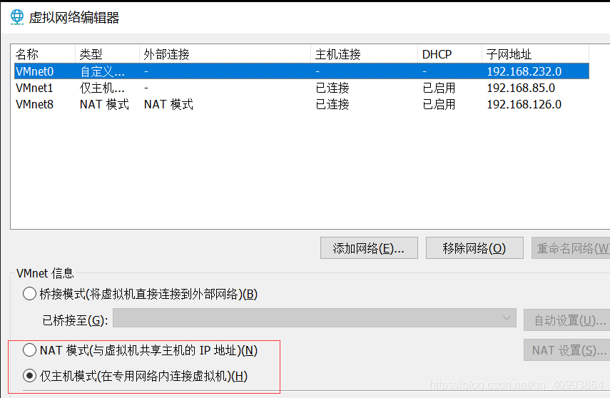
Task: Click the NAT 设置(S)... button
Action: [566, 350]
